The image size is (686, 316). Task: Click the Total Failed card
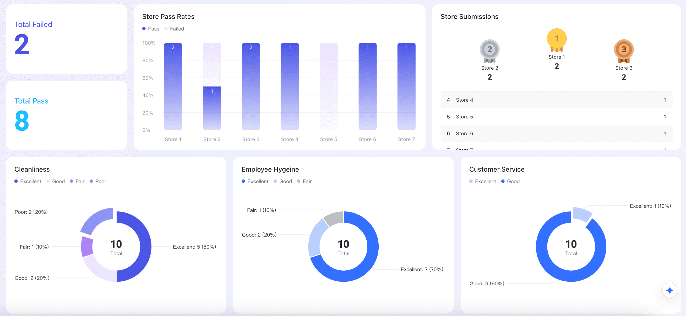tap(66, 39)
